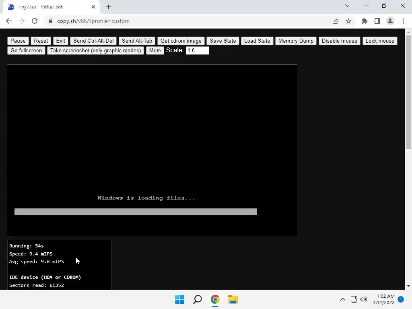Close the Tiny7.iso tab
Screen dimensions: 412x309
pos(93,7)
